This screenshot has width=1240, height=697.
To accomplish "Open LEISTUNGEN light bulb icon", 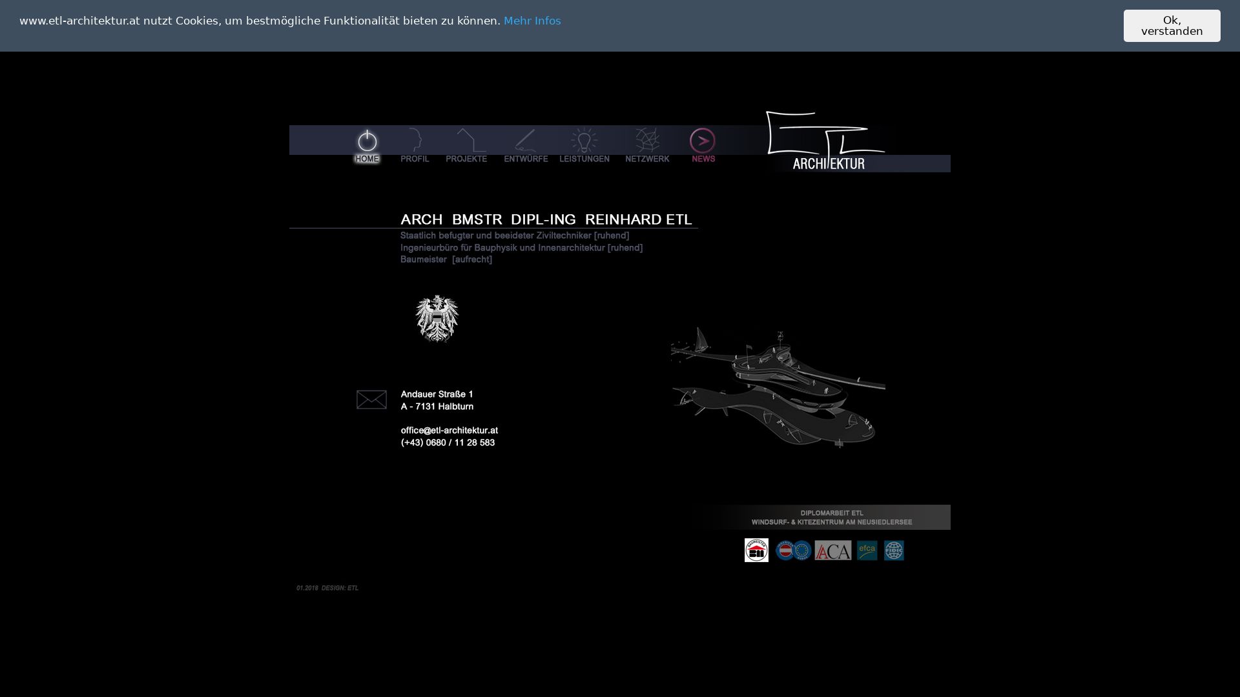I will click(584, 140).
